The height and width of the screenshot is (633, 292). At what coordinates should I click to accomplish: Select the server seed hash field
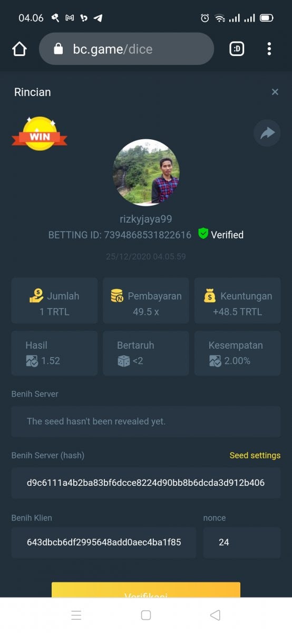pyautogui.click(x=146, y=483)
